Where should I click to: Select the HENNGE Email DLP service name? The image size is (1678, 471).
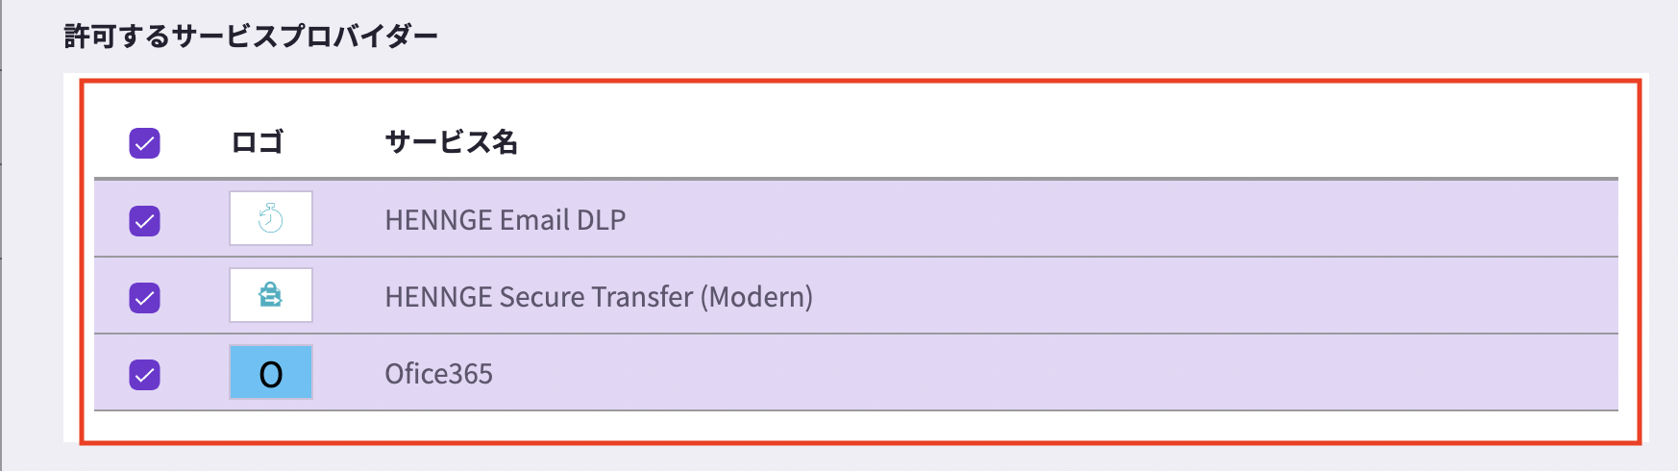506,220
